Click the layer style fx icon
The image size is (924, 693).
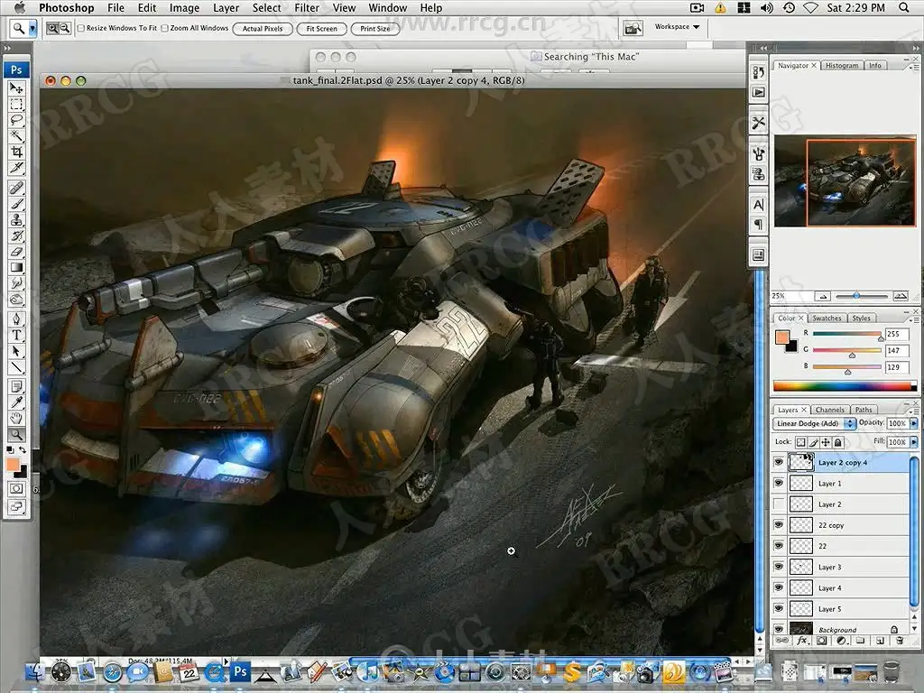801,641
